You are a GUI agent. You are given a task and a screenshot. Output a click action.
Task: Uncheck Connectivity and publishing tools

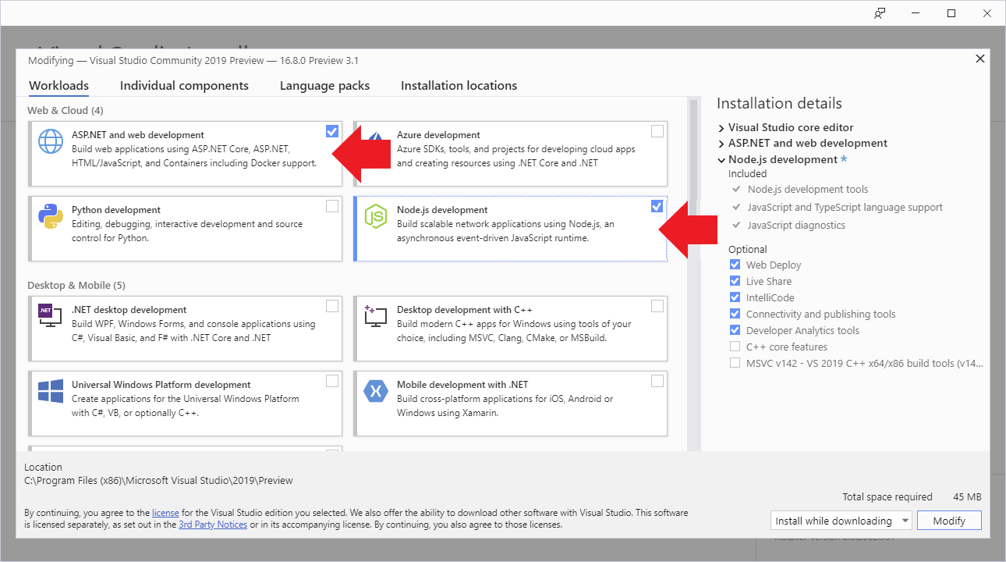click(x=735, y=315)
